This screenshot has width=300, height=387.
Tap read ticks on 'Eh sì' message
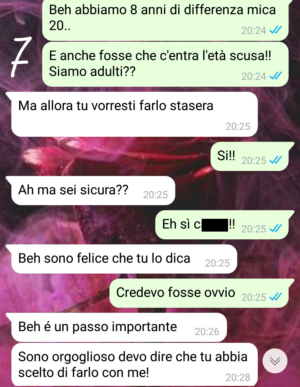[276, 228]
